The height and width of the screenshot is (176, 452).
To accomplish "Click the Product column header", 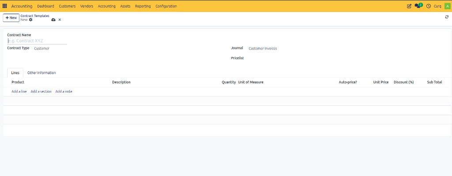I will (x=18, y=82).
